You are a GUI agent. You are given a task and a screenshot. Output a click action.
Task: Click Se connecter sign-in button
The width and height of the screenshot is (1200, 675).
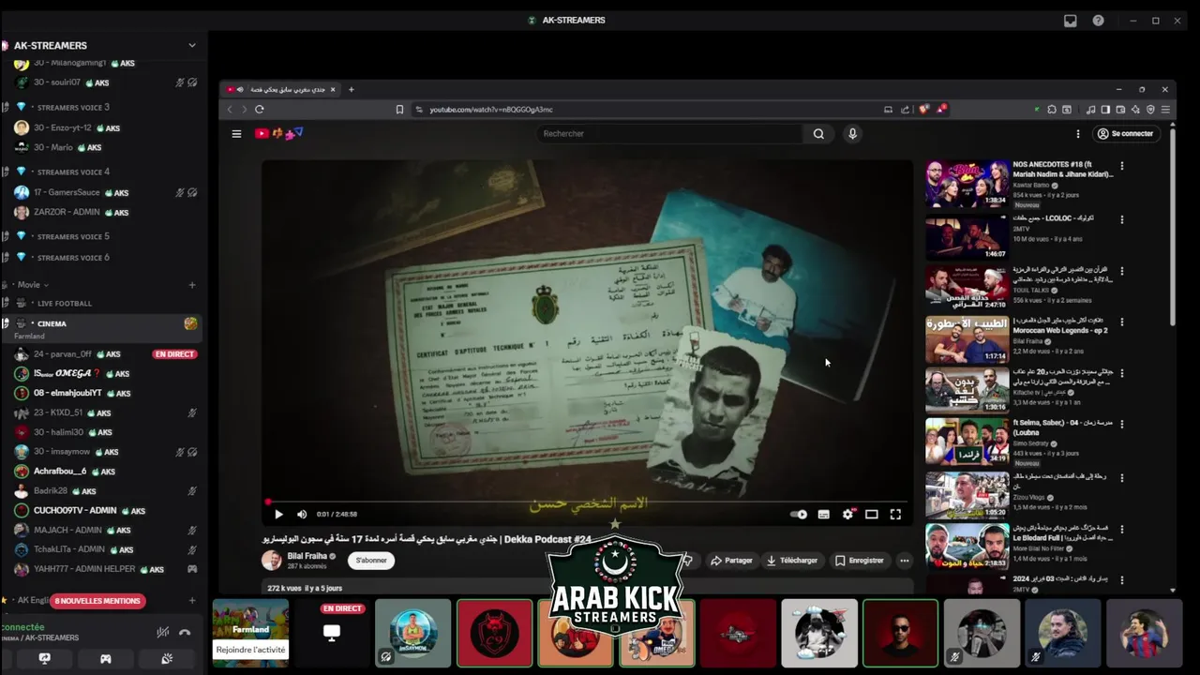coord(1125,134)
